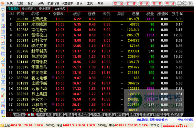Expand the 自定▲ custom tab
The width and height of the screenshot is (194, 128).
[146, 114]
